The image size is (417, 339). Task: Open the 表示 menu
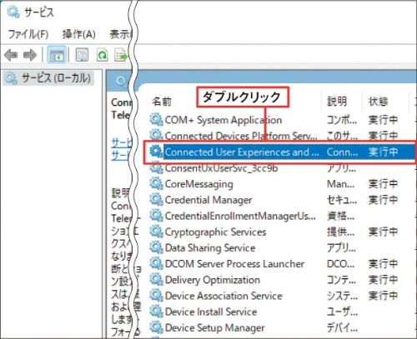120,34
